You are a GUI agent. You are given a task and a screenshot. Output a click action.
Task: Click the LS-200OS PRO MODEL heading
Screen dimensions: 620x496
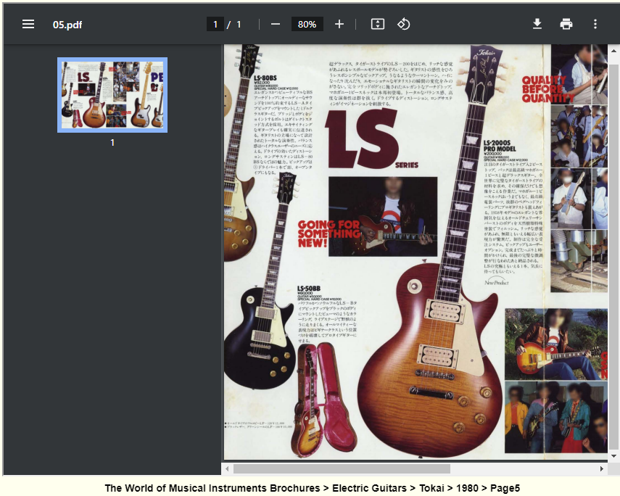[x=500, y=146]
